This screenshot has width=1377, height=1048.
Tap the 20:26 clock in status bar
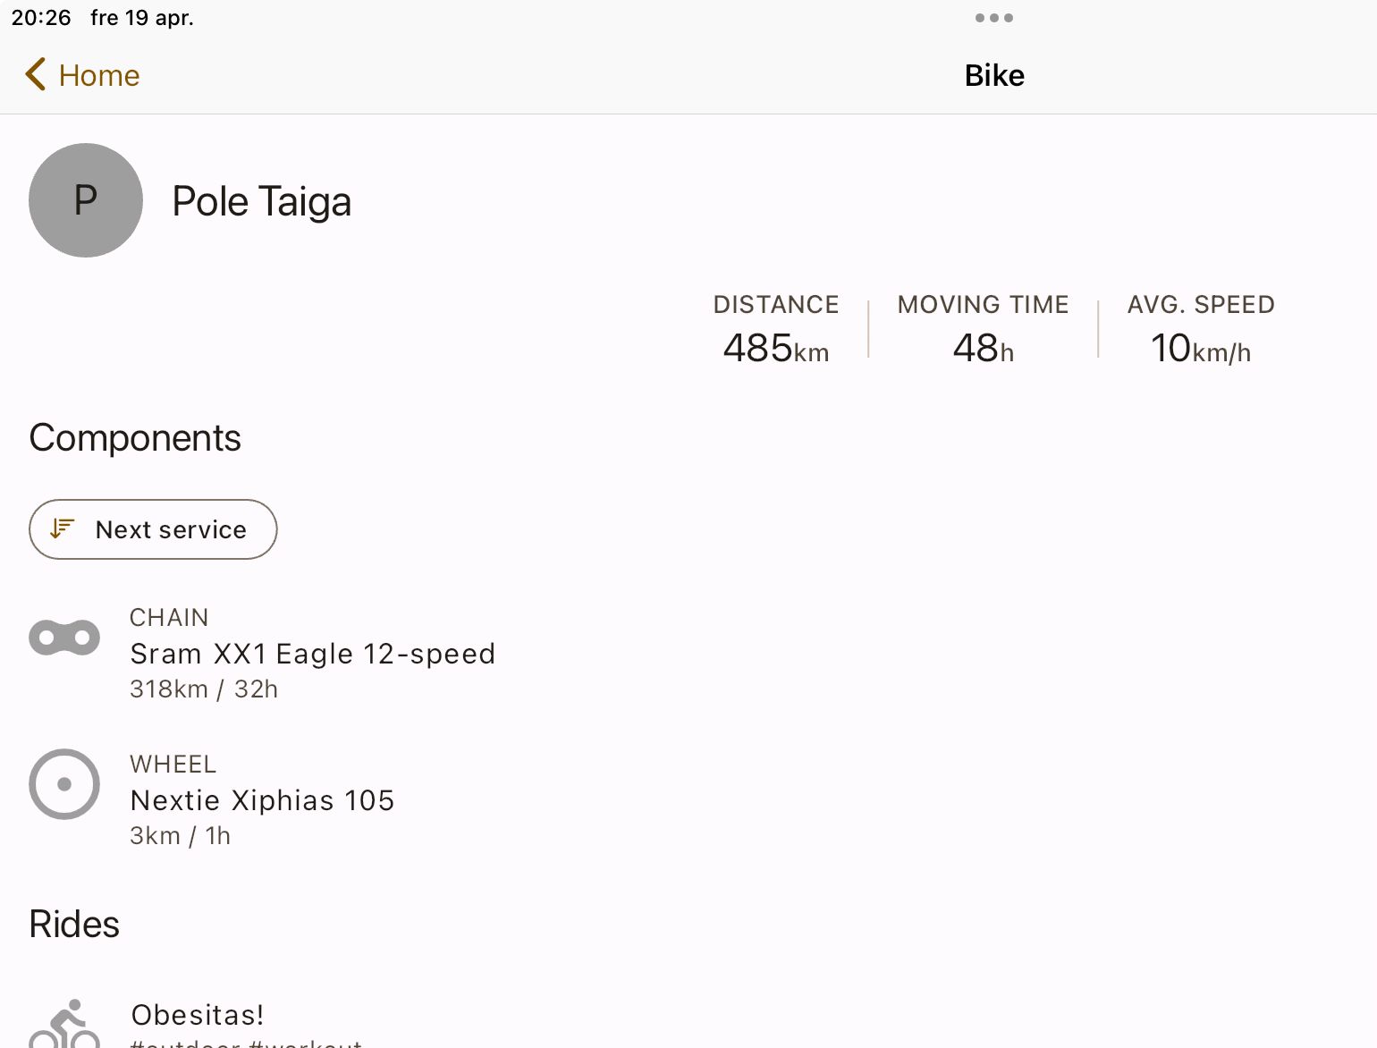41,18
